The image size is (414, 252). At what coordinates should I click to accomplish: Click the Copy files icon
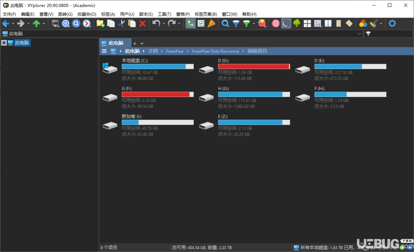pyautogui.click(x=111, y=23)
